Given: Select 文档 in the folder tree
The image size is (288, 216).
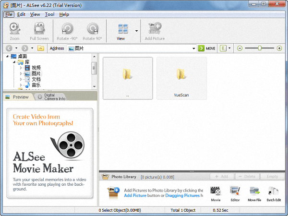Looking at the screenshot, I should click(x=36, y=79).
